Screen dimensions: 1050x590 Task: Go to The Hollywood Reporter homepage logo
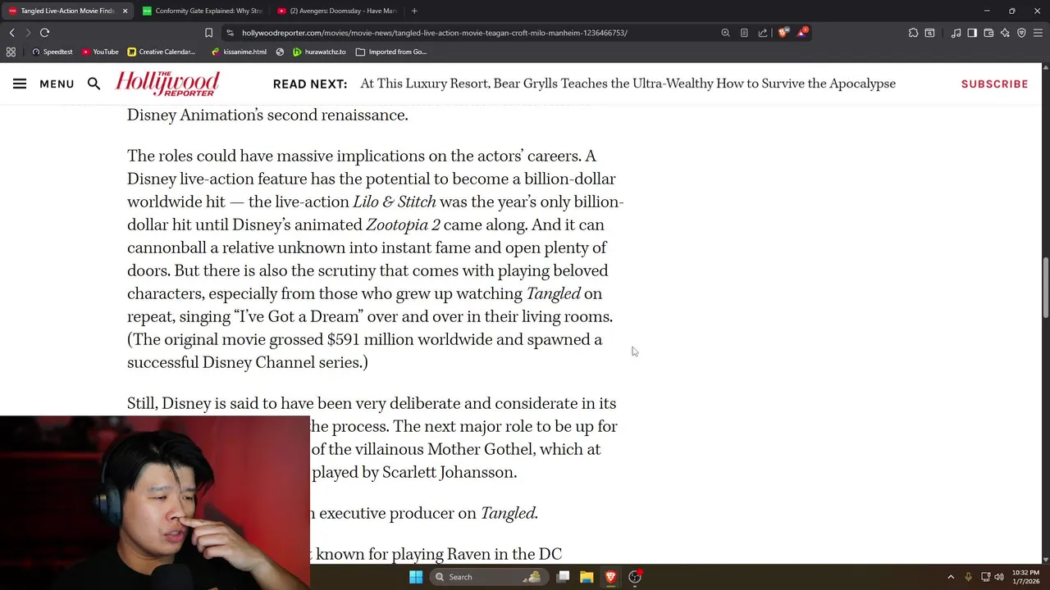pyautogui.click(x=167, y=84)
